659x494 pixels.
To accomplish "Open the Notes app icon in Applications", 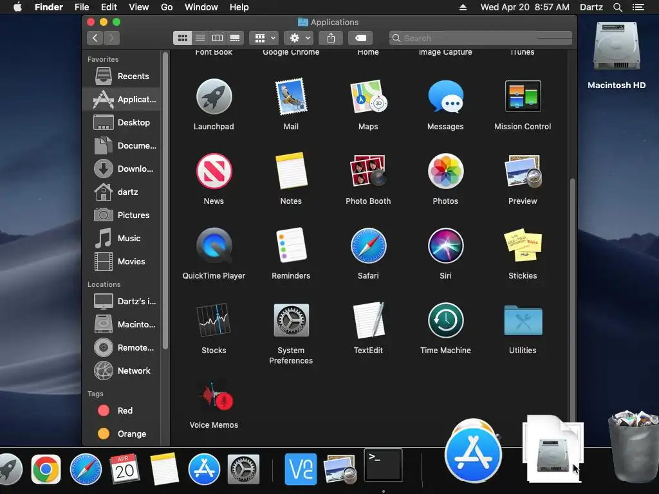I will click(x=291, y=171).
